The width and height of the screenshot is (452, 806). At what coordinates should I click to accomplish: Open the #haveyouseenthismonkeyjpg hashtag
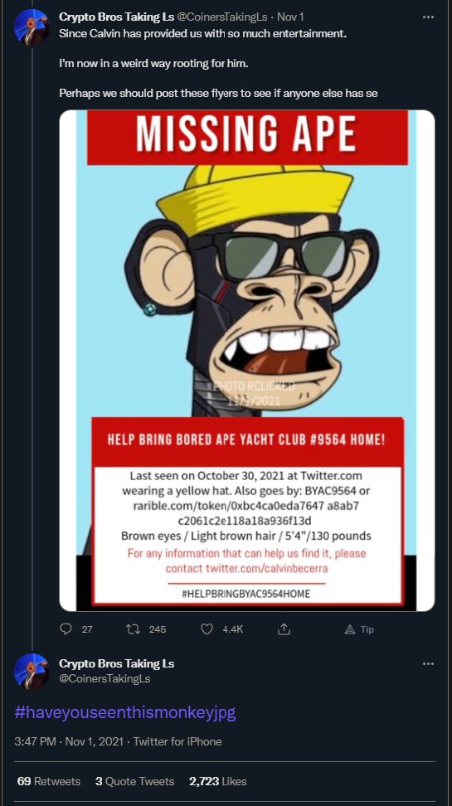pos(125,712)
